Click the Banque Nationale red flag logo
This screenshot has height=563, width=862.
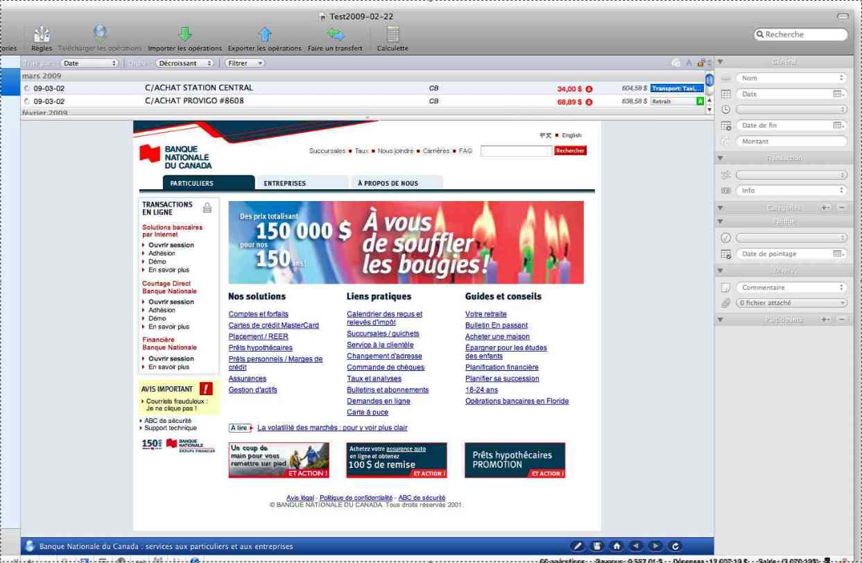[x=150, y=154]
